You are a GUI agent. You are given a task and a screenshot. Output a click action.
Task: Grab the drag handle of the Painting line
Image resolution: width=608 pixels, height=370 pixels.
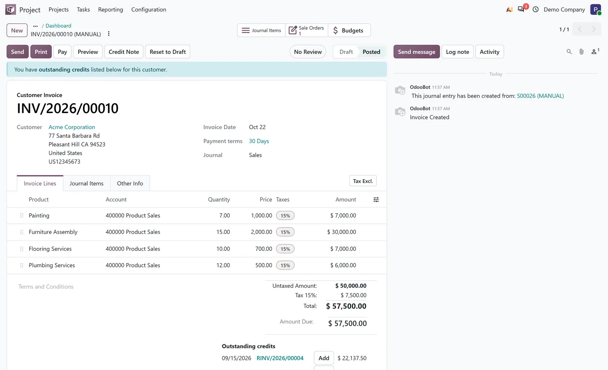(x=21, y=216)
